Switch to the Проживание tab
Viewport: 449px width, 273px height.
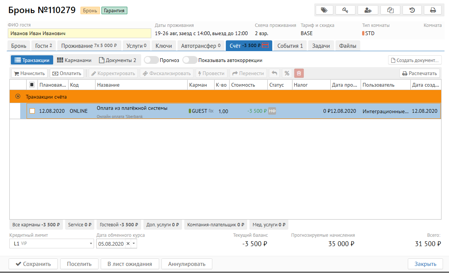89,46
